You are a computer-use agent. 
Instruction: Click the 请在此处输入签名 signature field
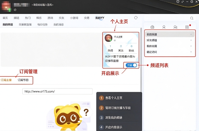pos(42,5)
